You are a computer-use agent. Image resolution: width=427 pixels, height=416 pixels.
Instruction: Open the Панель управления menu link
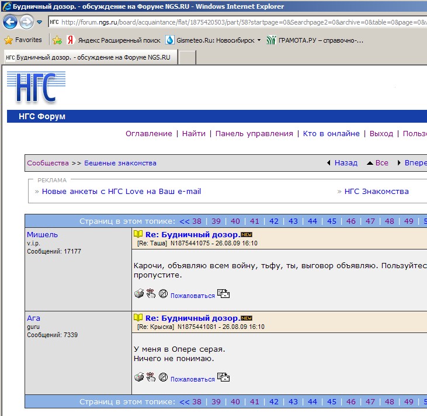pos(254,133)
